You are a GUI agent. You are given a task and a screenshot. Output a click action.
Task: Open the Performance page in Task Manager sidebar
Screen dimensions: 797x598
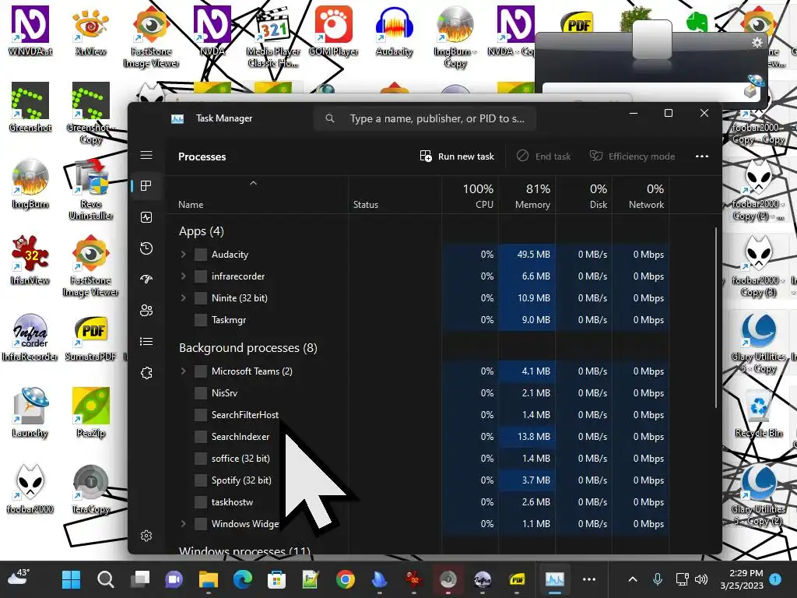[x=146, y=218]
